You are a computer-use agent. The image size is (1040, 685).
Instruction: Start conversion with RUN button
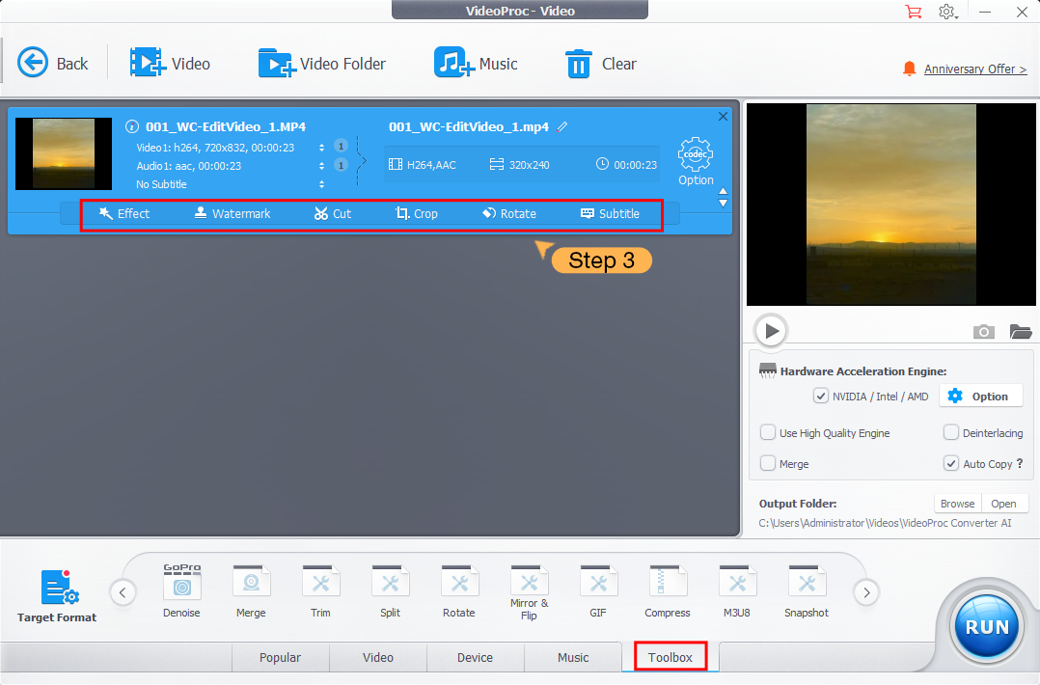click(986, 627)
